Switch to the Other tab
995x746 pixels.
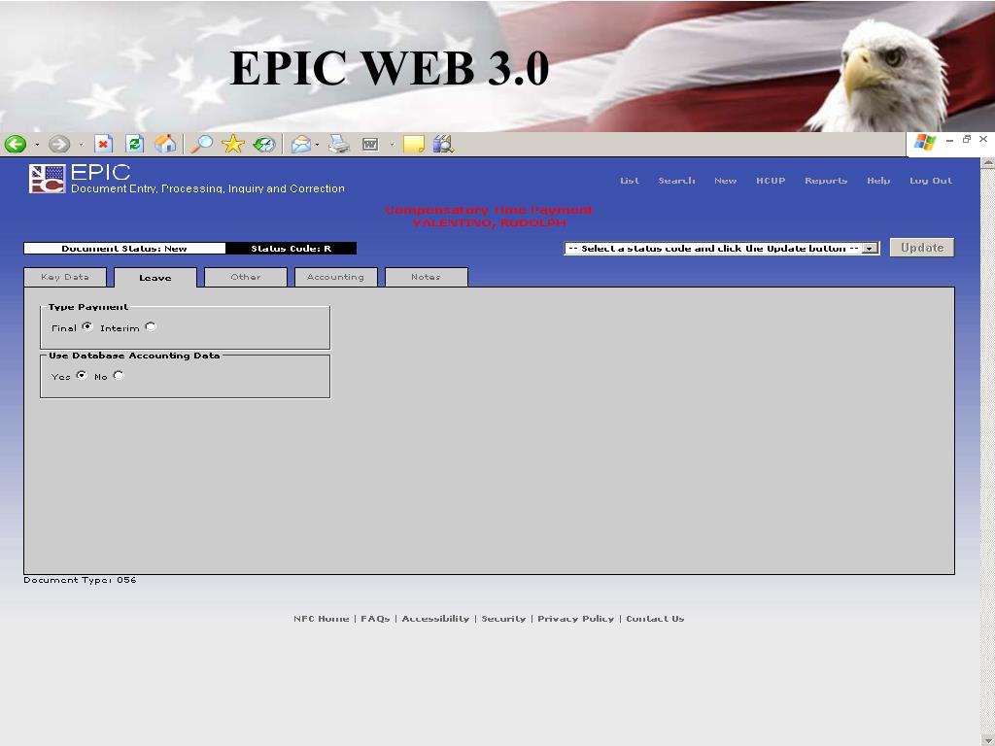point(246,277)
